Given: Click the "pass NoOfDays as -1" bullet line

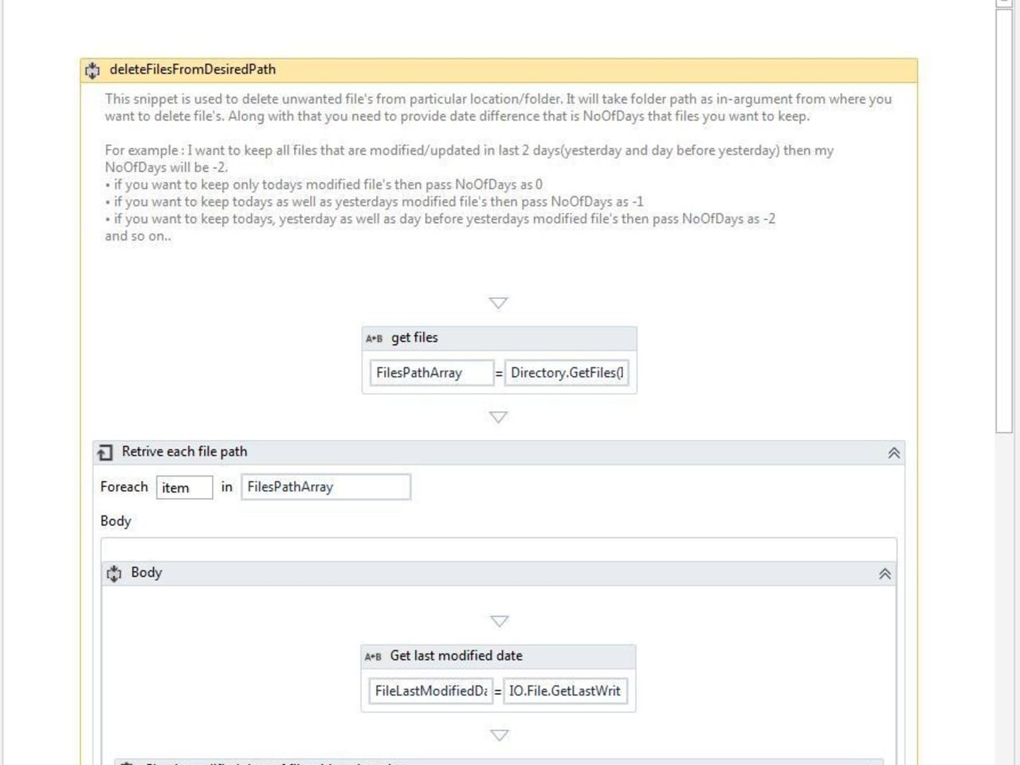Looking at the screenshot, I should [x=375, y=202].
